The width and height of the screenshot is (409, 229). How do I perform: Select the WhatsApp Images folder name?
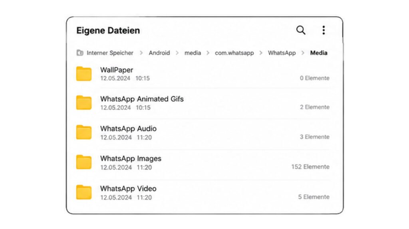[131, 159]
